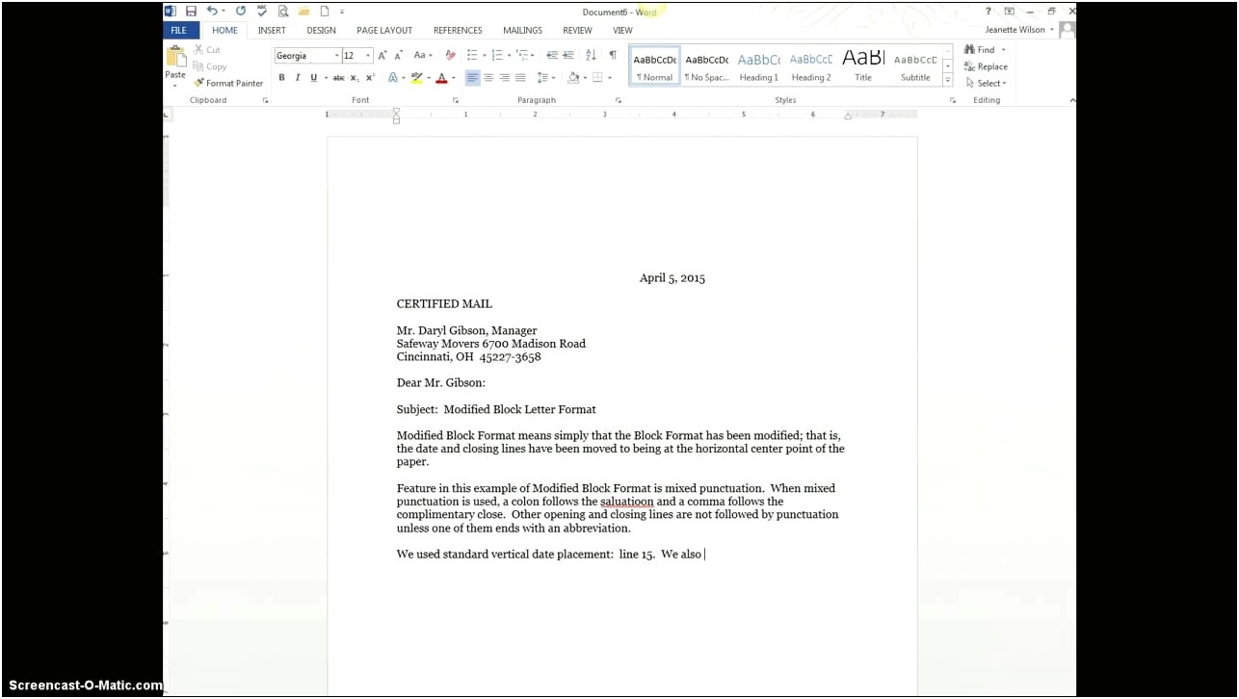Viewport: 1239px width, 699px height.
Task: Increase font size with Grow Font
Action: (382, 56)
